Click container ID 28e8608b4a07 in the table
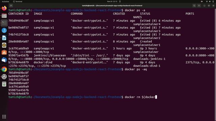This screenshot has height=121, width=216. pyautogui.click(x=19, y=41)
